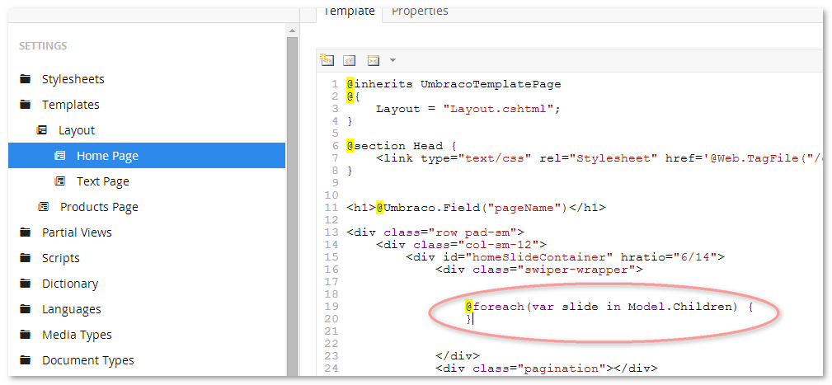Click the Insert macro toolbar icon

(x=373, y=60)
